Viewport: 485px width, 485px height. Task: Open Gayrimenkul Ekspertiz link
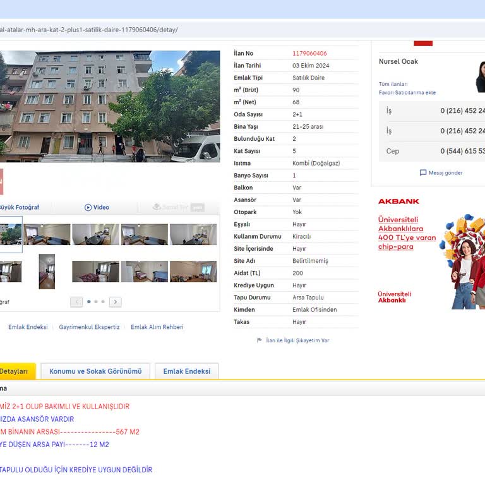pyautogui.click(x=89, y=327)
